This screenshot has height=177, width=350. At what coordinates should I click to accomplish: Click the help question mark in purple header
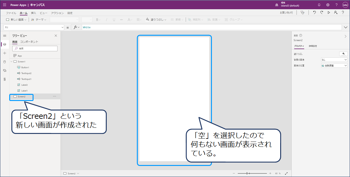coord(336,5)
